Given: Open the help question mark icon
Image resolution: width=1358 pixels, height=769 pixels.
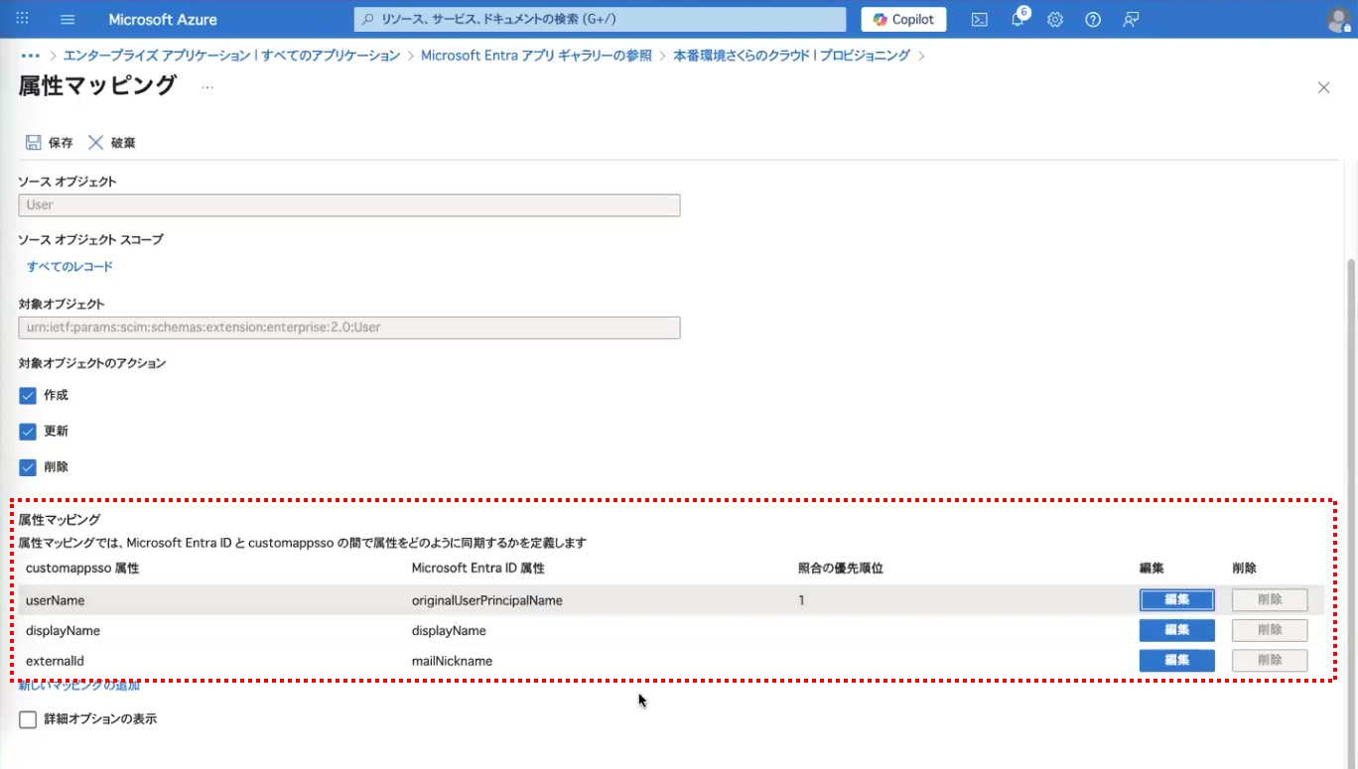Looking at the screenshot, I should [x=1093, y=20].
